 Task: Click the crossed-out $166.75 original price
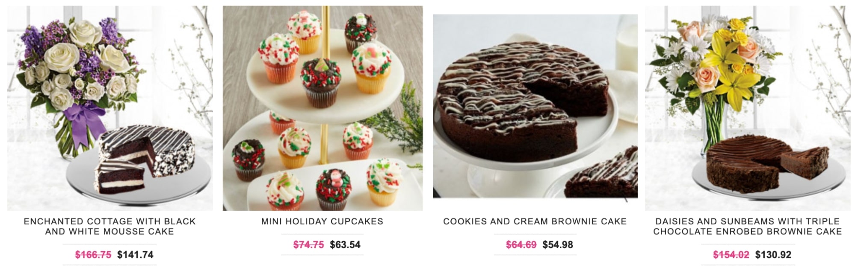coord(93,255)
